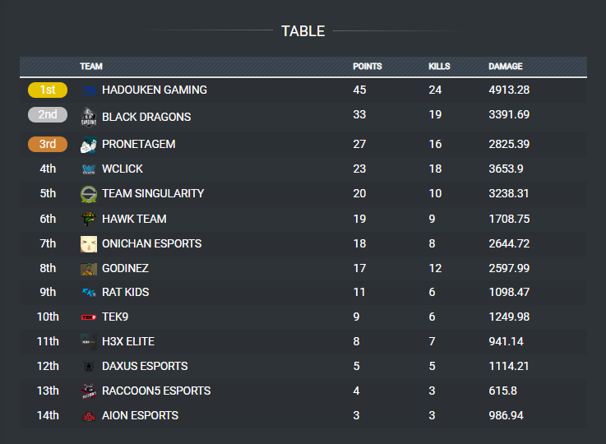Click the POINTS column header

point(368,67)
